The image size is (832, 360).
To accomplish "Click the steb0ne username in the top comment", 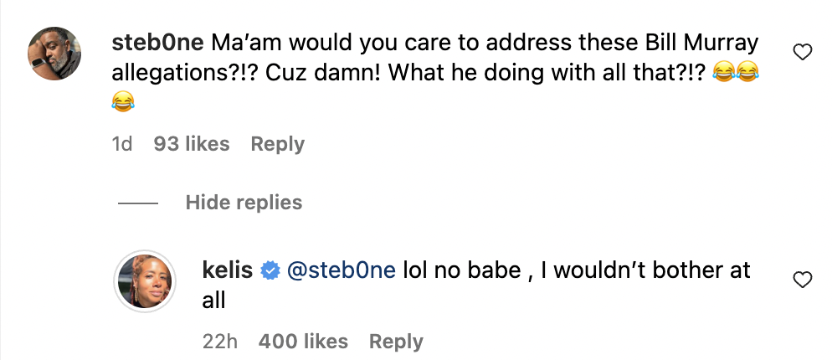I will point(157,43).
